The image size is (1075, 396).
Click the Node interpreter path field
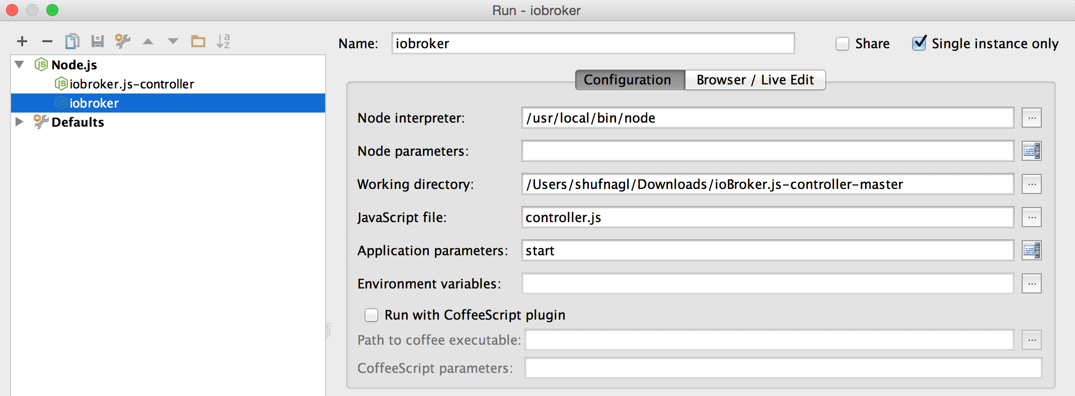768,118
